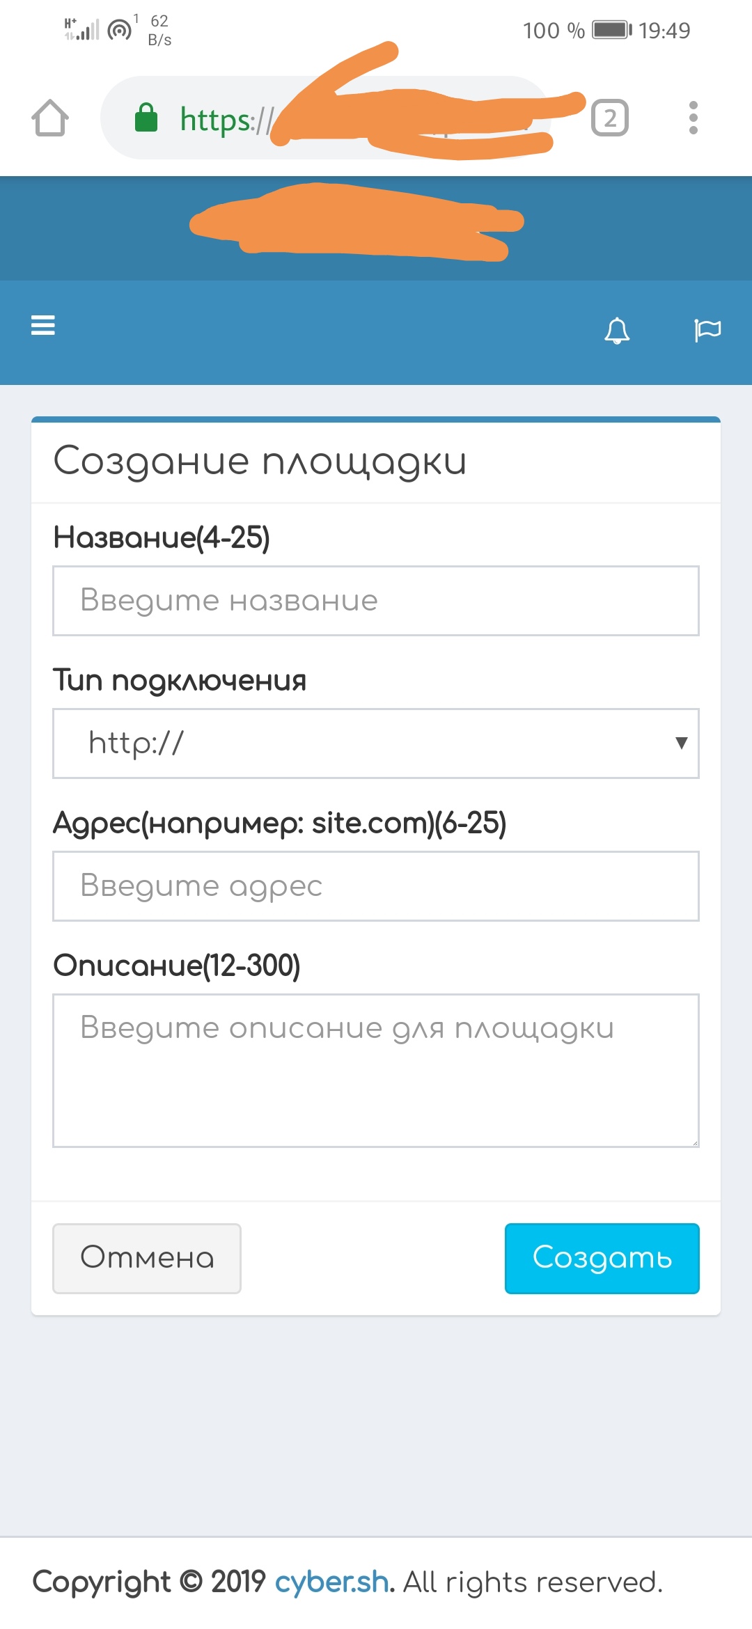The width and height of the screenshot is (752, 1629).
Task: Focus the 'Введите адрес' address field
Action: coord(376,886)
